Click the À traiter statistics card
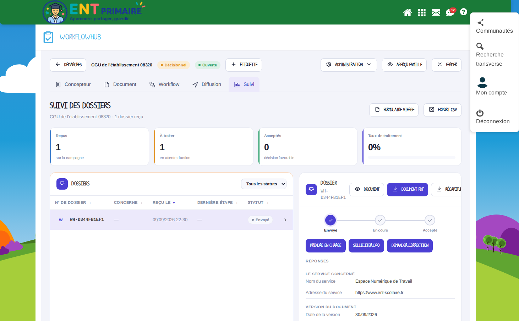519x321 pixels. pos(203,147)
